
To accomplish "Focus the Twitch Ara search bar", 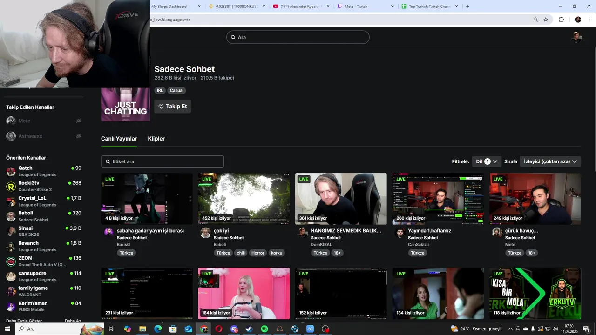I will (298, 37).
